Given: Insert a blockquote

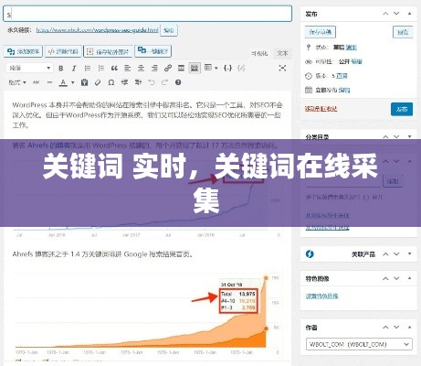Looking at the screenshot, I should coord(114,68).
